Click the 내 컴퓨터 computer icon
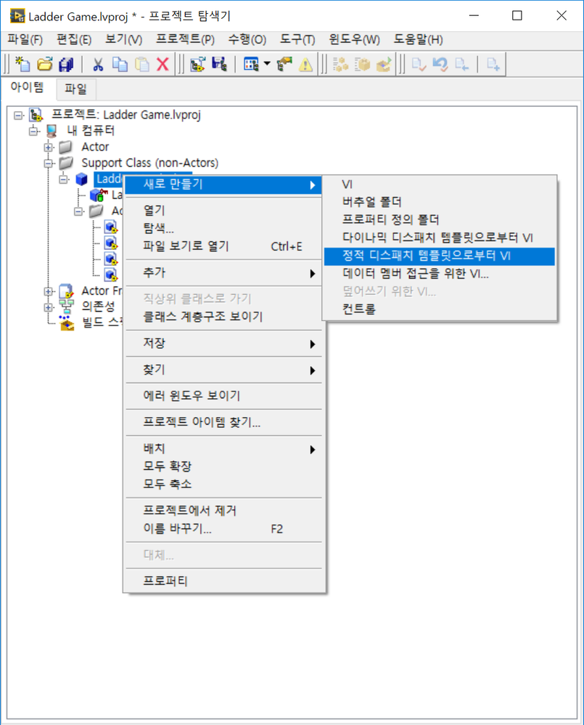Viewport: 584px width, 725px height. pos(52,131)
